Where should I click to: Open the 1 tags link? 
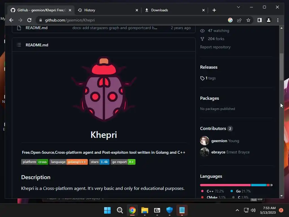[x=208, y=78]
